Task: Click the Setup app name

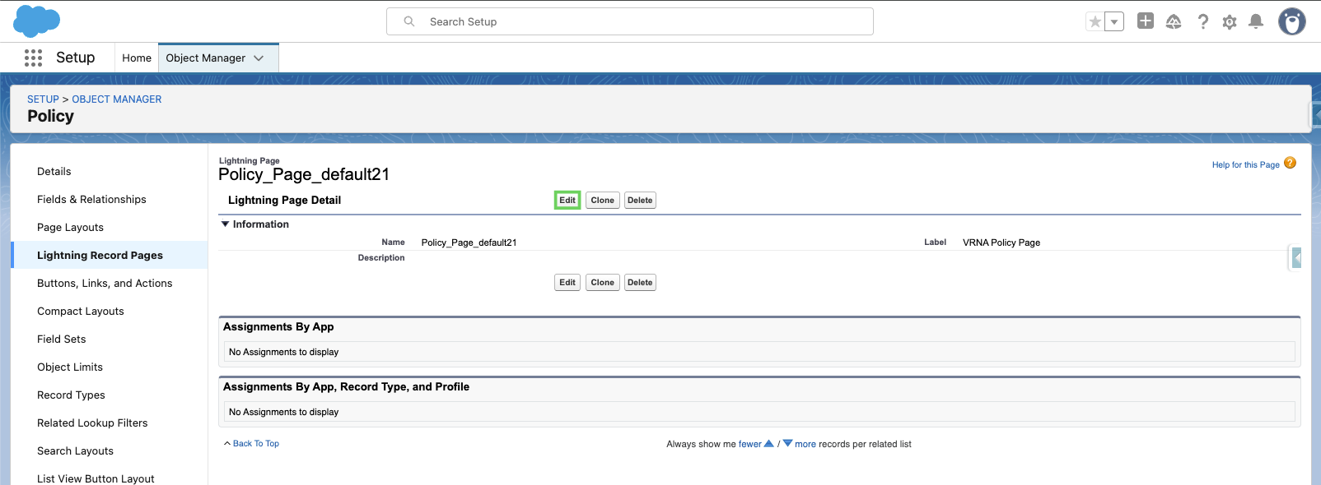Action: click(76, 58)
